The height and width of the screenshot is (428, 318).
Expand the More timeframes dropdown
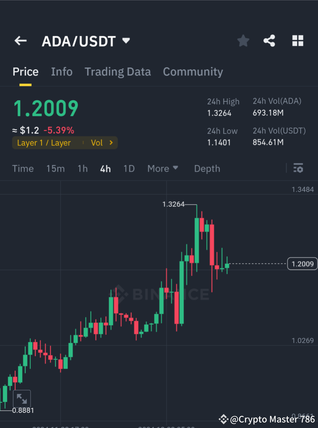163,168
